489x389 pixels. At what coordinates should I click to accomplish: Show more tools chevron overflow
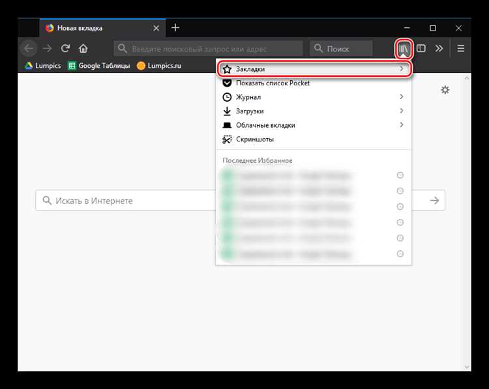439,48
